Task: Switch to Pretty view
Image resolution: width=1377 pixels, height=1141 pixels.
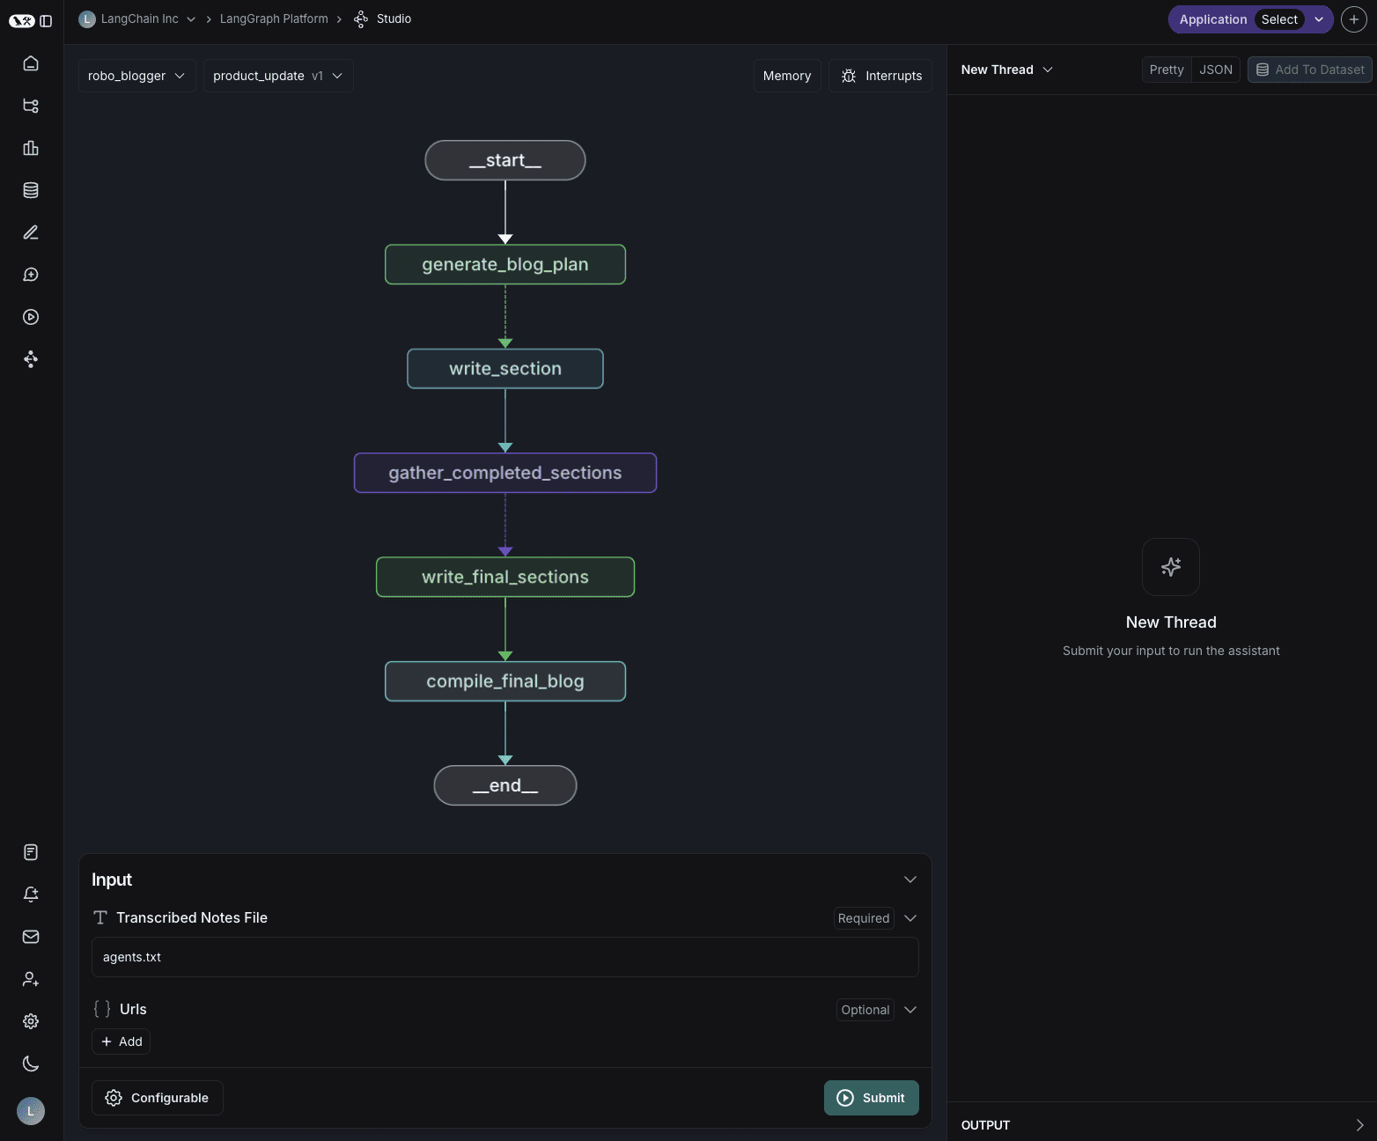Action: point(1167,70)
